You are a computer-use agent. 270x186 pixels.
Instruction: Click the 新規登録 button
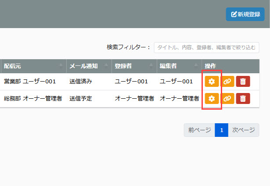(x=245, y=14)
